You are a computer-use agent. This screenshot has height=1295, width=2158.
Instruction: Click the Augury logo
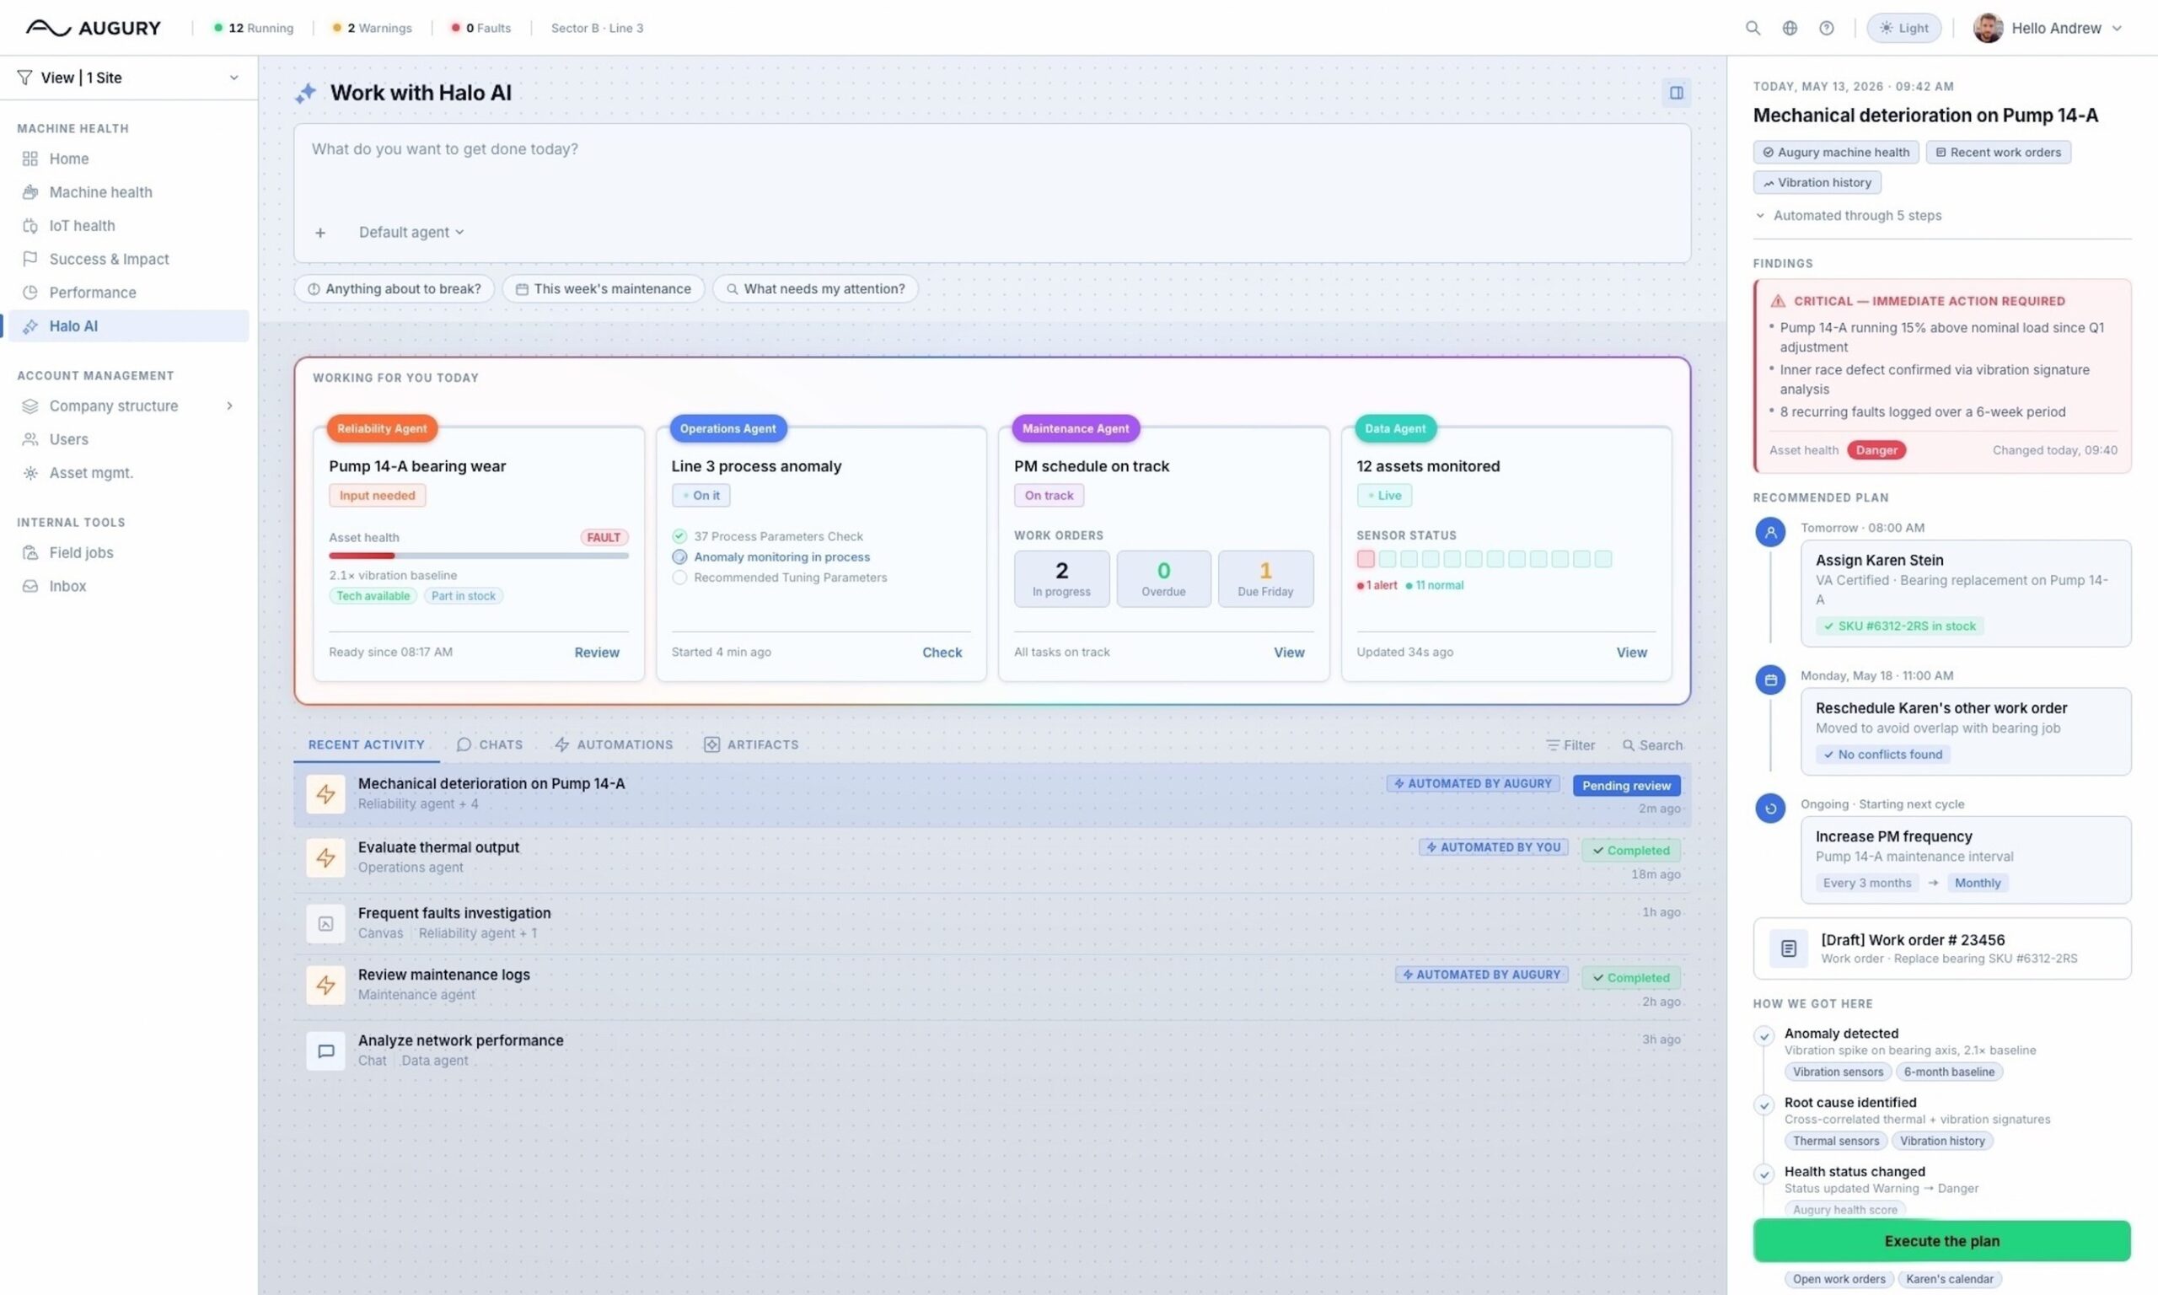point(94,28)
